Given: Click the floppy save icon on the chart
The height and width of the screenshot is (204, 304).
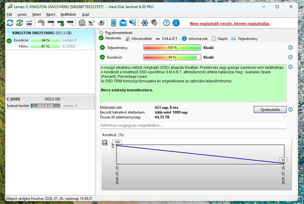Looking at the screenshot, I should click(x=105, y=143).
